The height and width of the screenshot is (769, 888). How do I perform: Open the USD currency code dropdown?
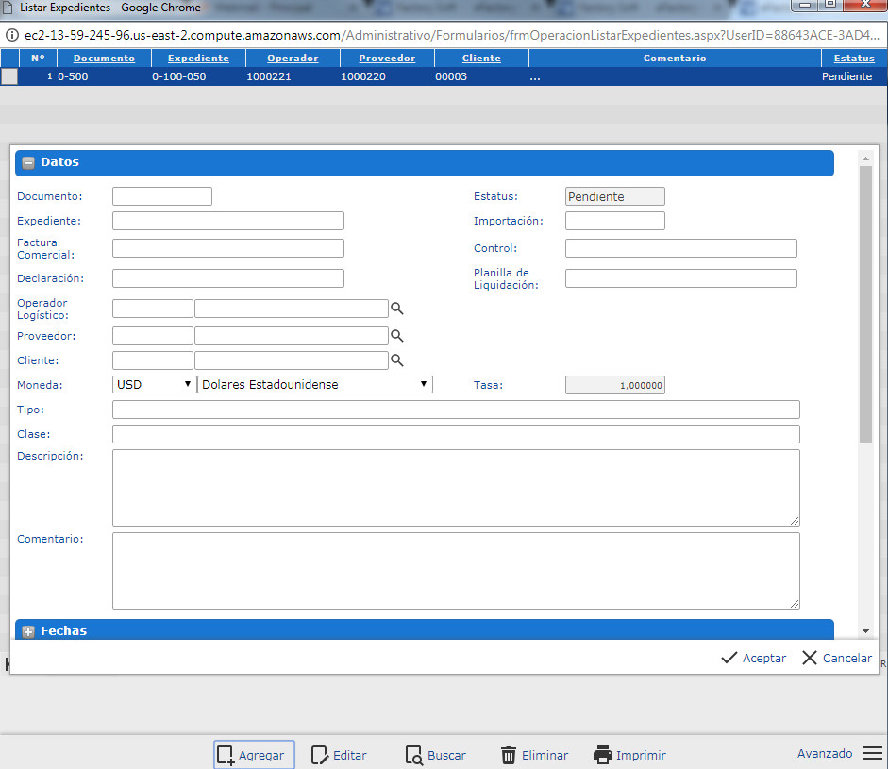tap(154, 385)
